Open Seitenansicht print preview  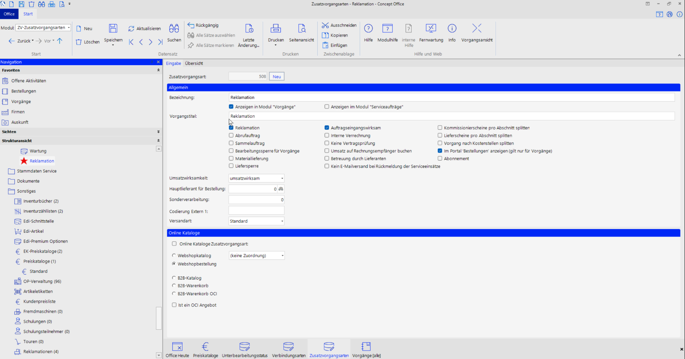point(301,29)
